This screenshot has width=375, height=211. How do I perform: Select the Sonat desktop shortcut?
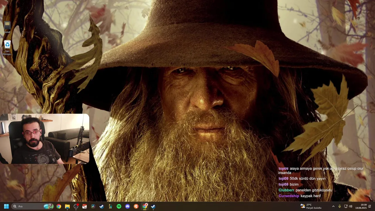[7, 27]
